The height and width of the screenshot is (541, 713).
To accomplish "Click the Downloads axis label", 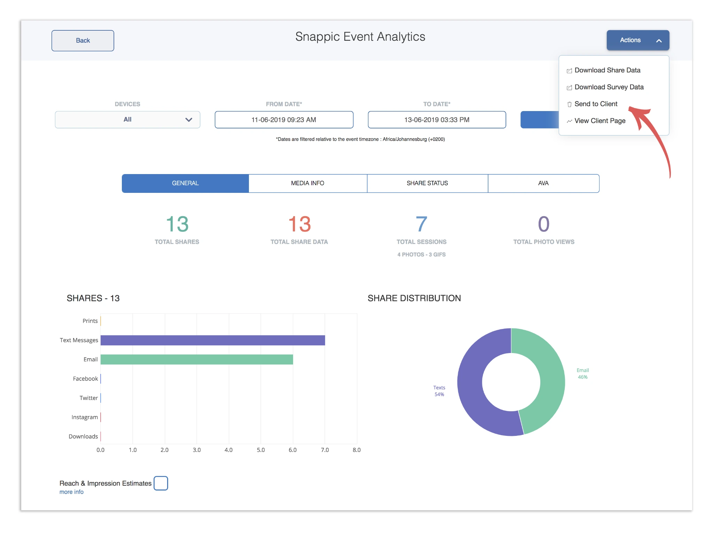I will tap(83, 437).
